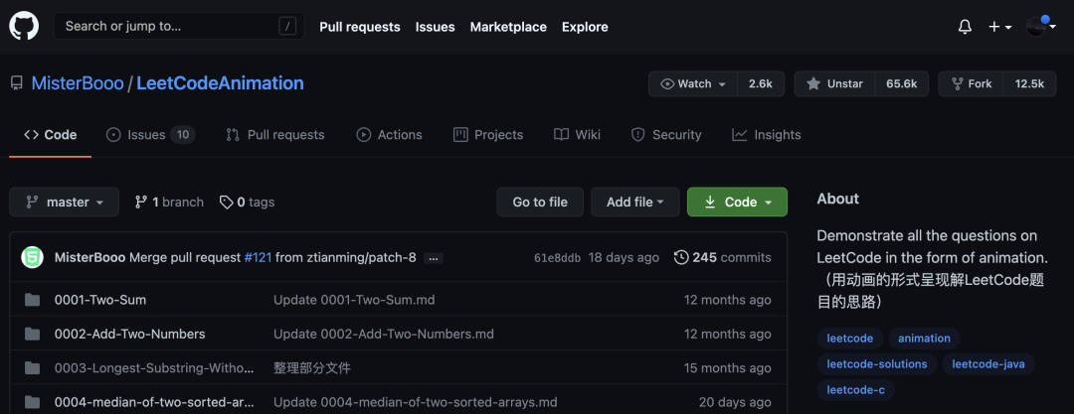Open the 0001-Two-Sum folder
The image size is (1074, 414).
pyautogui.click(x=100, y=300)
